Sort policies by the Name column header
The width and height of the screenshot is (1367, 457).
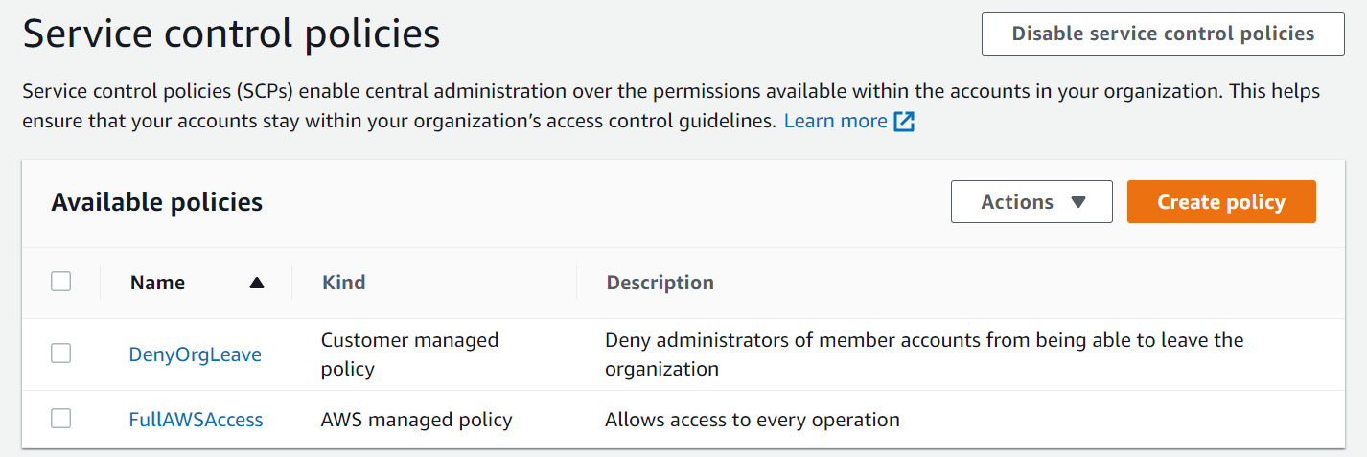(x=158, y=283)
